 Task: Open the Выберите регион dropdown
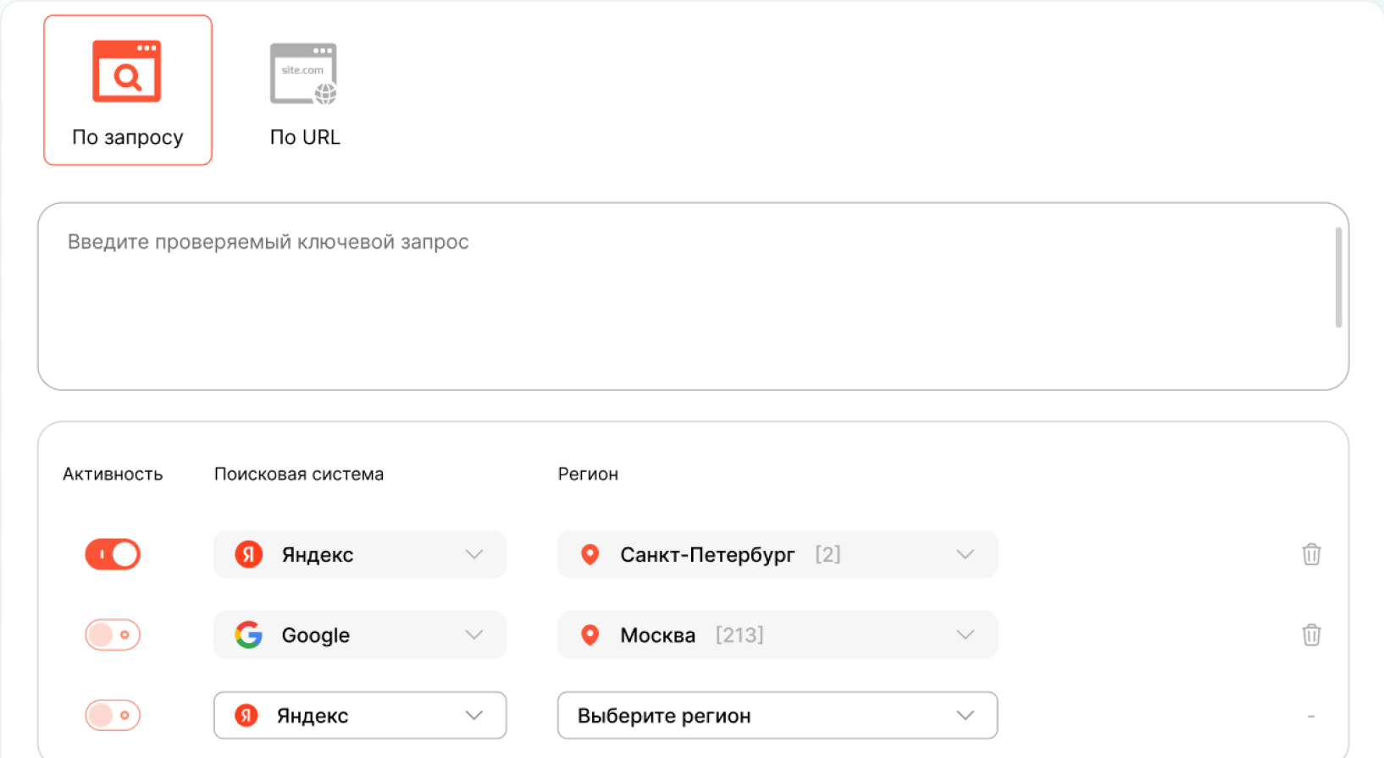pyautogui.click(x=778, y=716)
